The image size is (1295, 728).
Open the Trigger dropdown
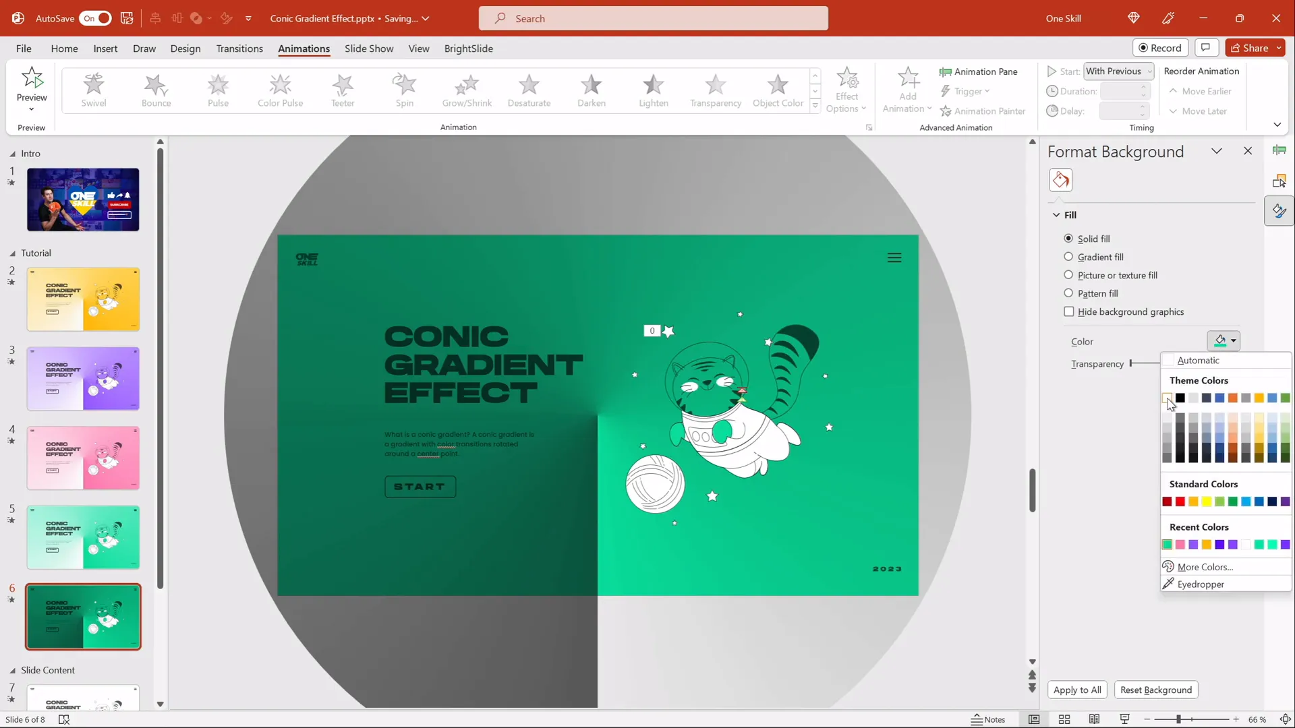click(965, 92)
